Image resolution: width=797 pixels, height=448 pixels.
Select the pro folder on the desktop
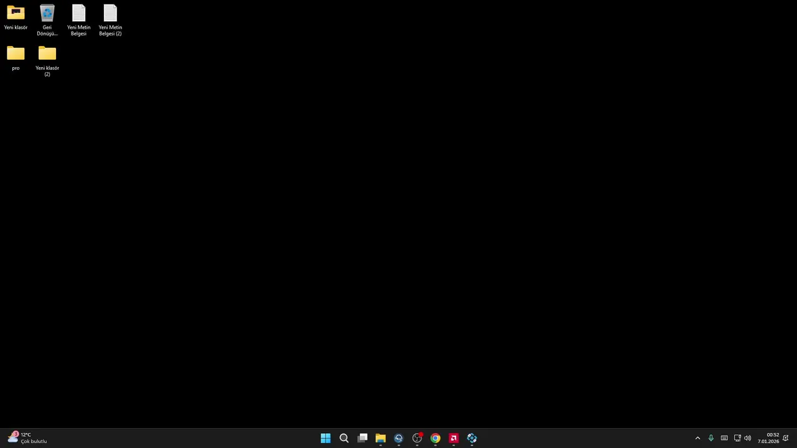16,58
